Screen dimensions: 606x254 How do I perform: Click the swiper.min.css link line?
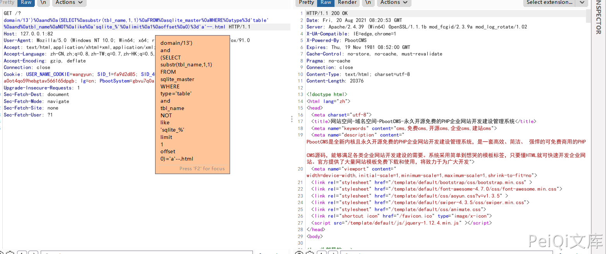(420, 202)
